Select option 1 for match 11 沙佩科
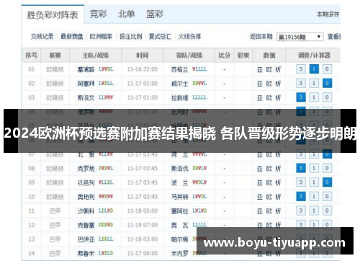The image size is (360, 261). [x=314, y=211]
